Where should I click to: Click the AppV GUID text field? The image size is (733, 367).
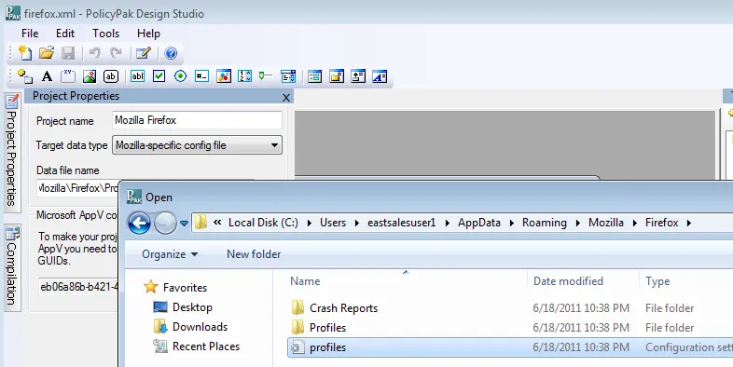78,287
